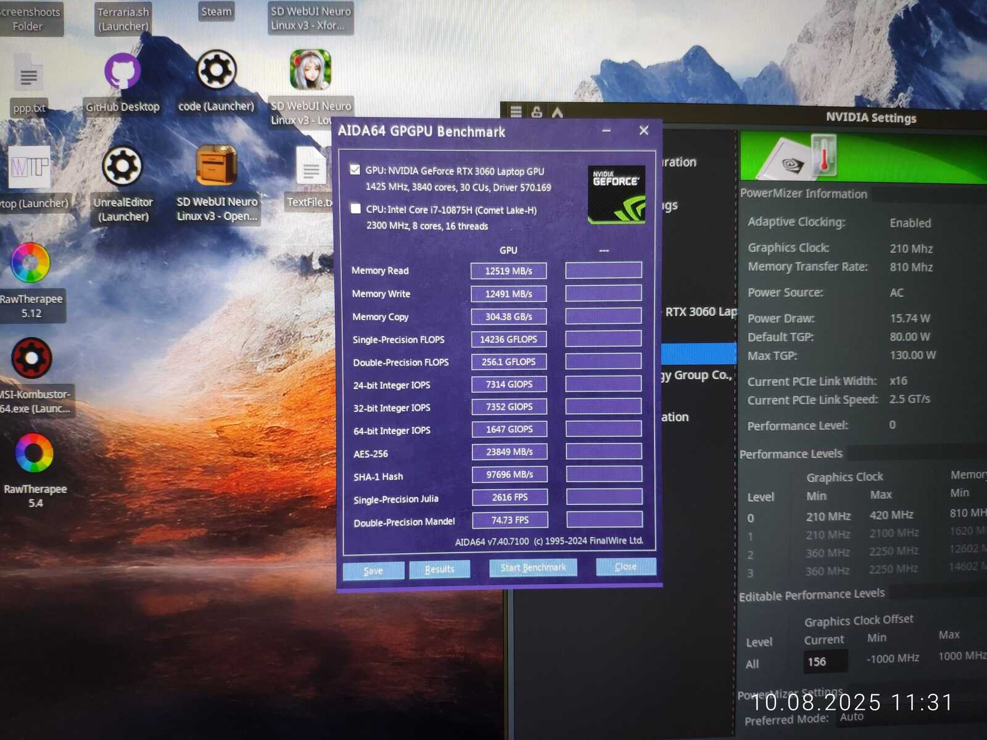Click the Double-Precision Mandel result '74.73 FPS'
Image resolution: width=987 pixels, height=740 pixels.
click(510, 520)
